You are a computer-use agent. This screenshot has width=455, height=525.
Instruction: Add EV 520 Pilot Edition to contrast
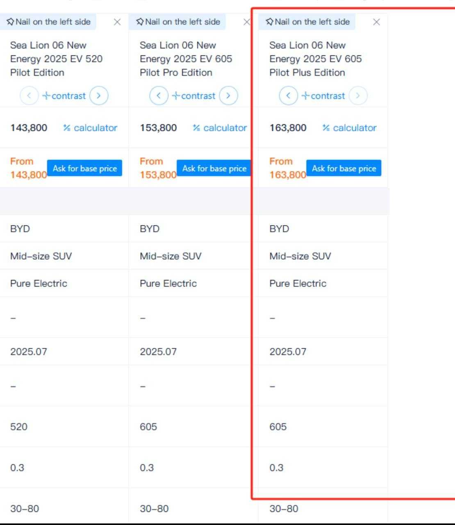64,96
